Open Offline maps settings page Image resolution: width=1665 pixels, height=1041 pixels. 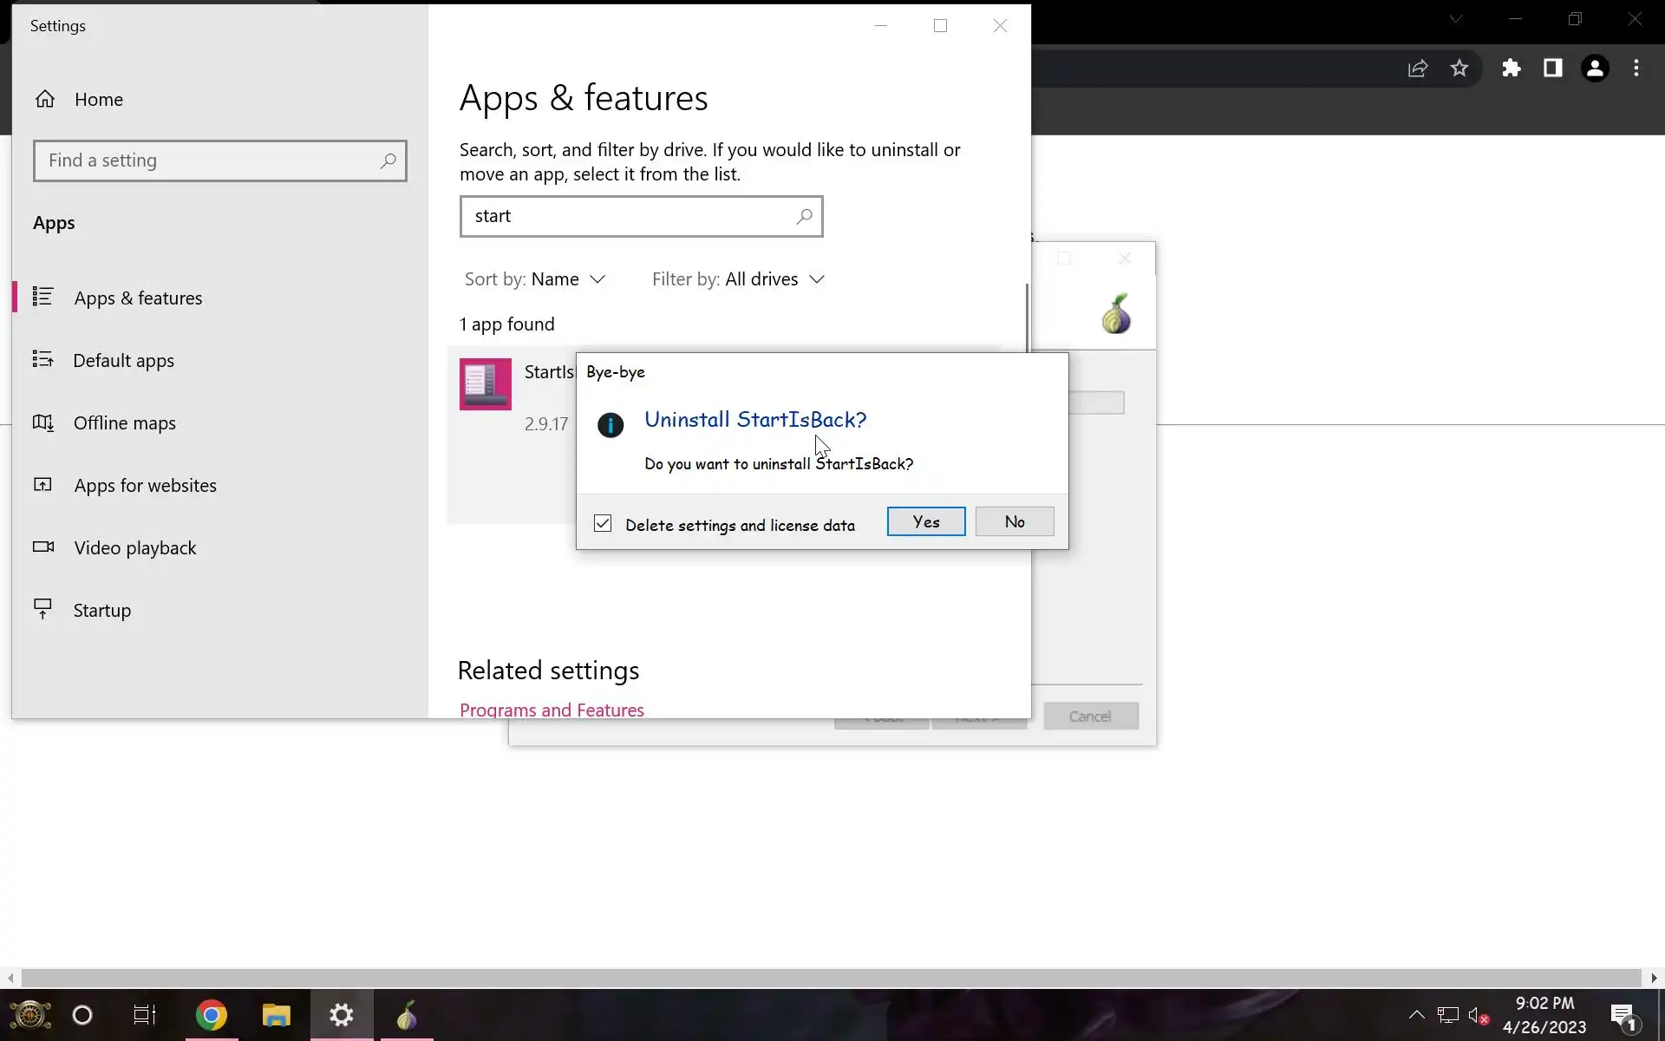click(x=124, y=422)
